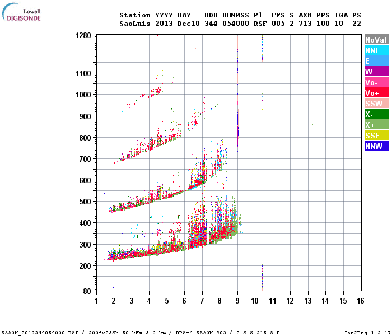392x336 pixels.
Task: Select the NoVal legend swatch
Action: click(376, 40)
